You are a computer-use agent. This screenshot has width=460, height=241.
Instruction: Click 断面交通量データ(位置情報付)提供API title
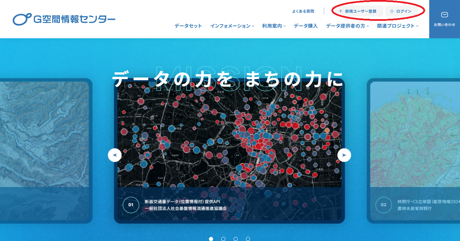[x=183, y=202]
